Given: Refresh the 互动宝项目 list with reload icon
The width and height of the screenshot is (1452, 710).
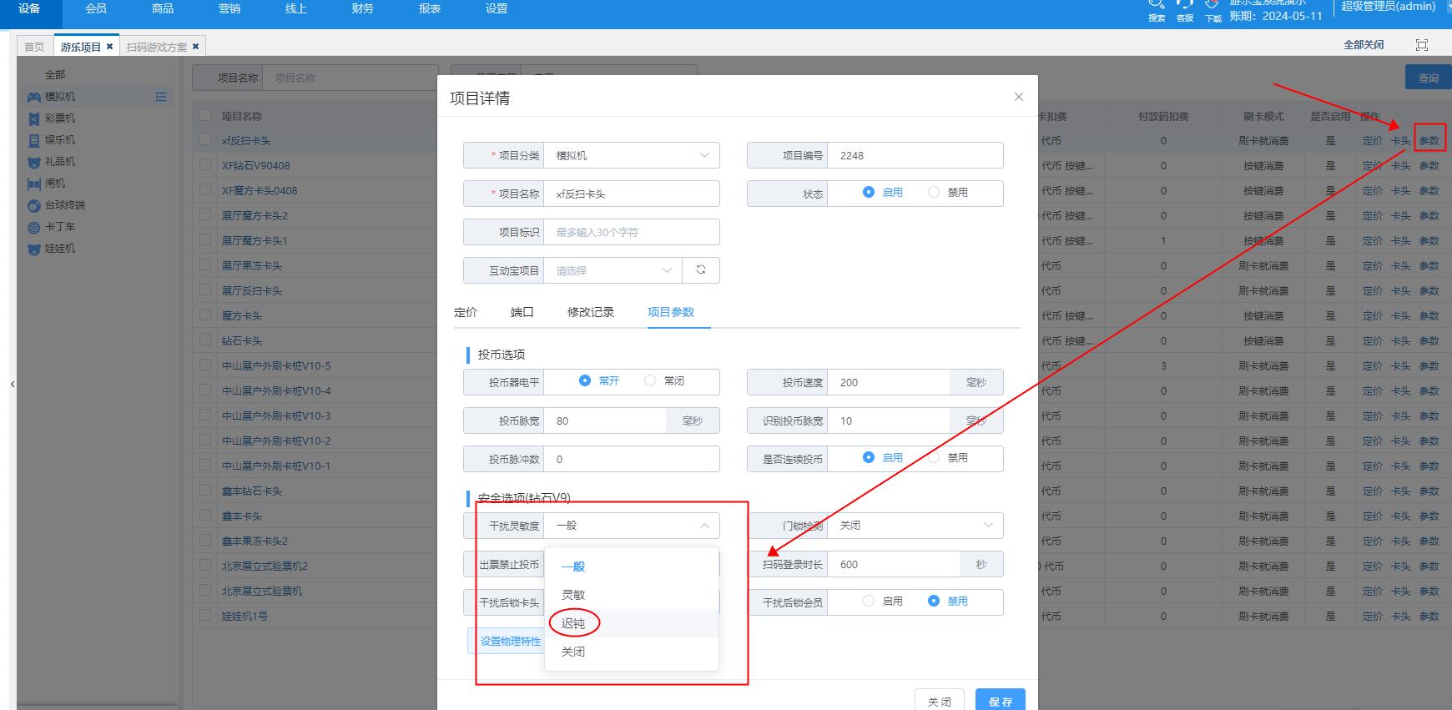Looking at the screenshot, I should (x=701, y=269).
